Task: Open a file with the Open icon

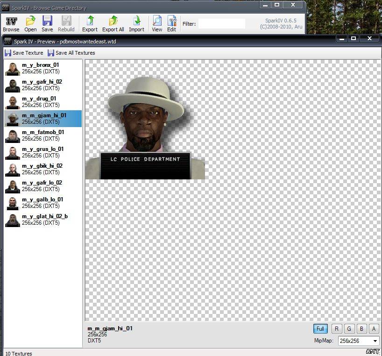Action: (x=30, y=24)
